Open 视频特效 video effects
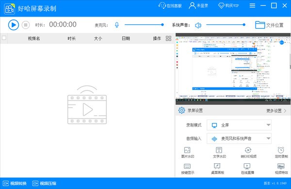 tap(281, 169)
